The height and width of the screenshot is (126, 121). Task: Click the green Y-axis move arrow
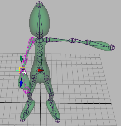[21, 58]
